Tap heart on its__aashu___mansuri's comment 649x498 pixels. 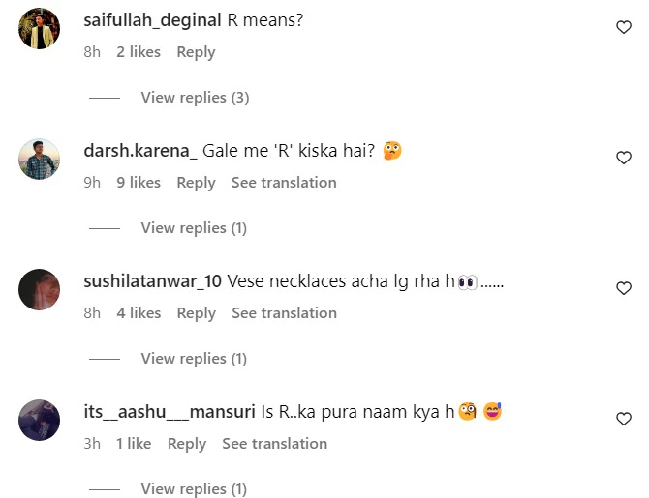click(x=624, y=419)
